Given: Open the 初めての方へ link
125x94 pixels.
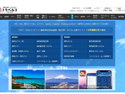Looking at the screenshot, I should pyautogui.click(x=76, y=8).
